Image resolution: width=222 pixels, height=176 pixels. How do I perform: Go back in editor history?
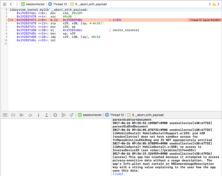[x=11, y=4]
